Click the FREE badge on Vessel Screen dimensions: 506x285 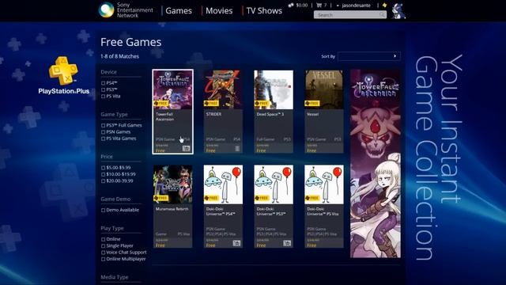pos(312,104)
